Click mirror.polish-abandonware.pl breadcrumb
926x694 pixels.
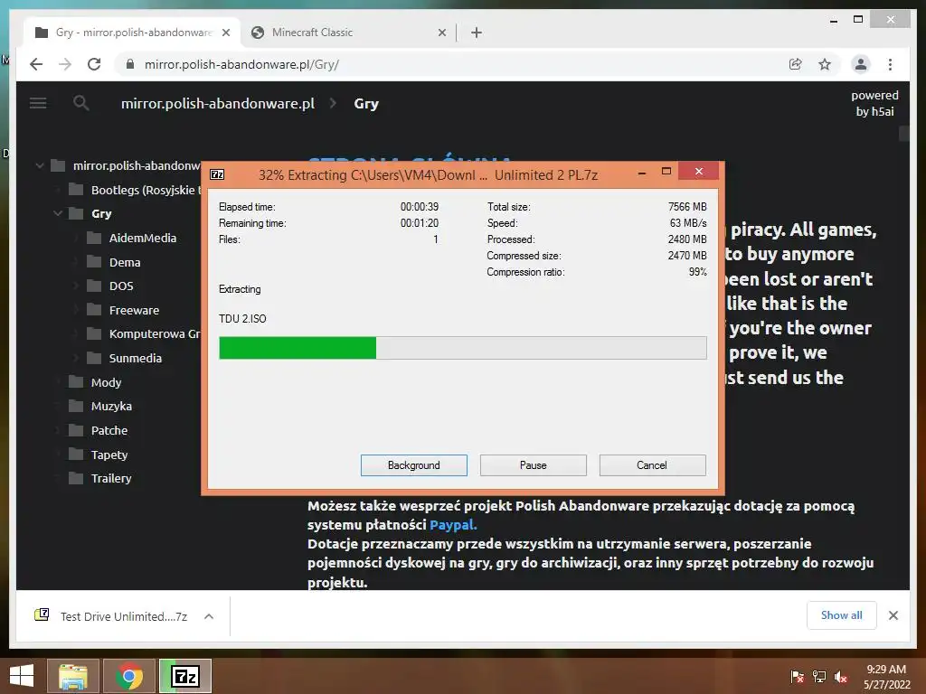[217, 103]
